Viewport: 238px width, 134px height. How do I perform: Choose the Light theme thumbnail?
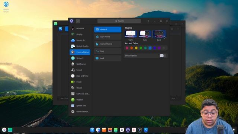131,34
